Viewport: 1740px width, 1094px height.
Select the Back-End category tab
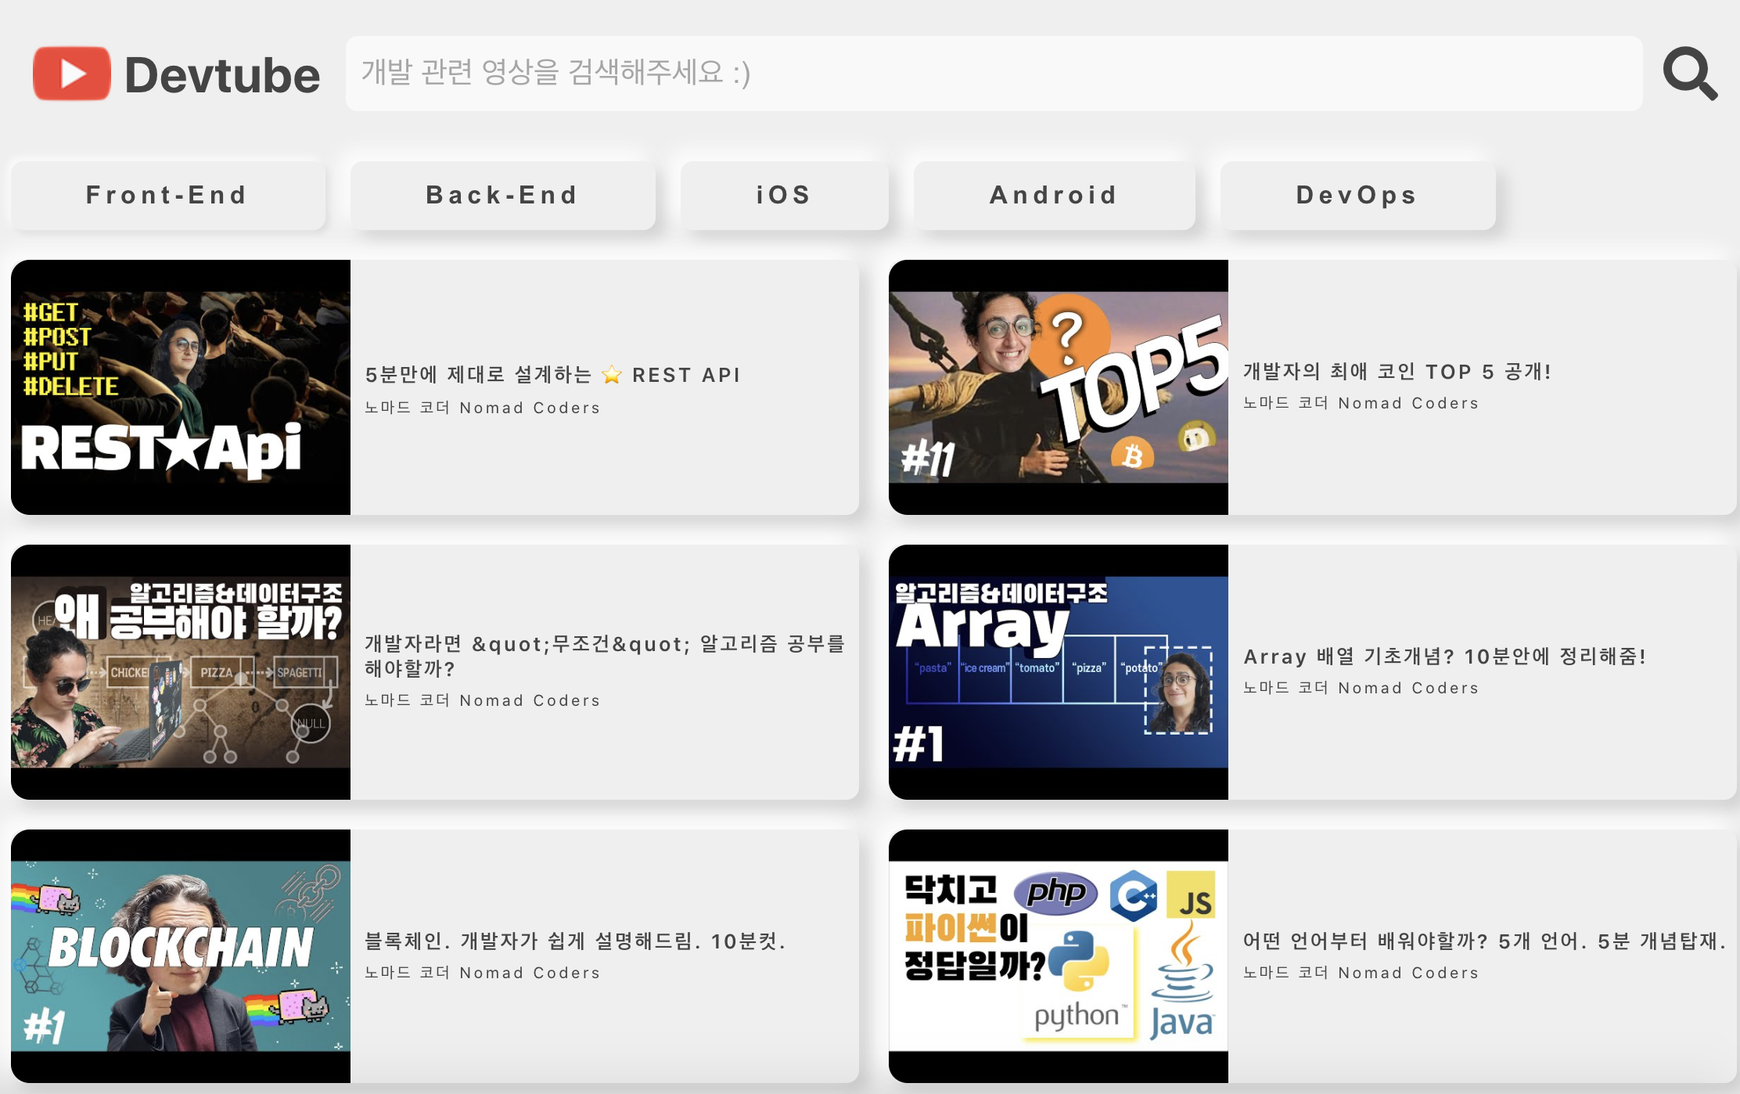pos(502,195)
